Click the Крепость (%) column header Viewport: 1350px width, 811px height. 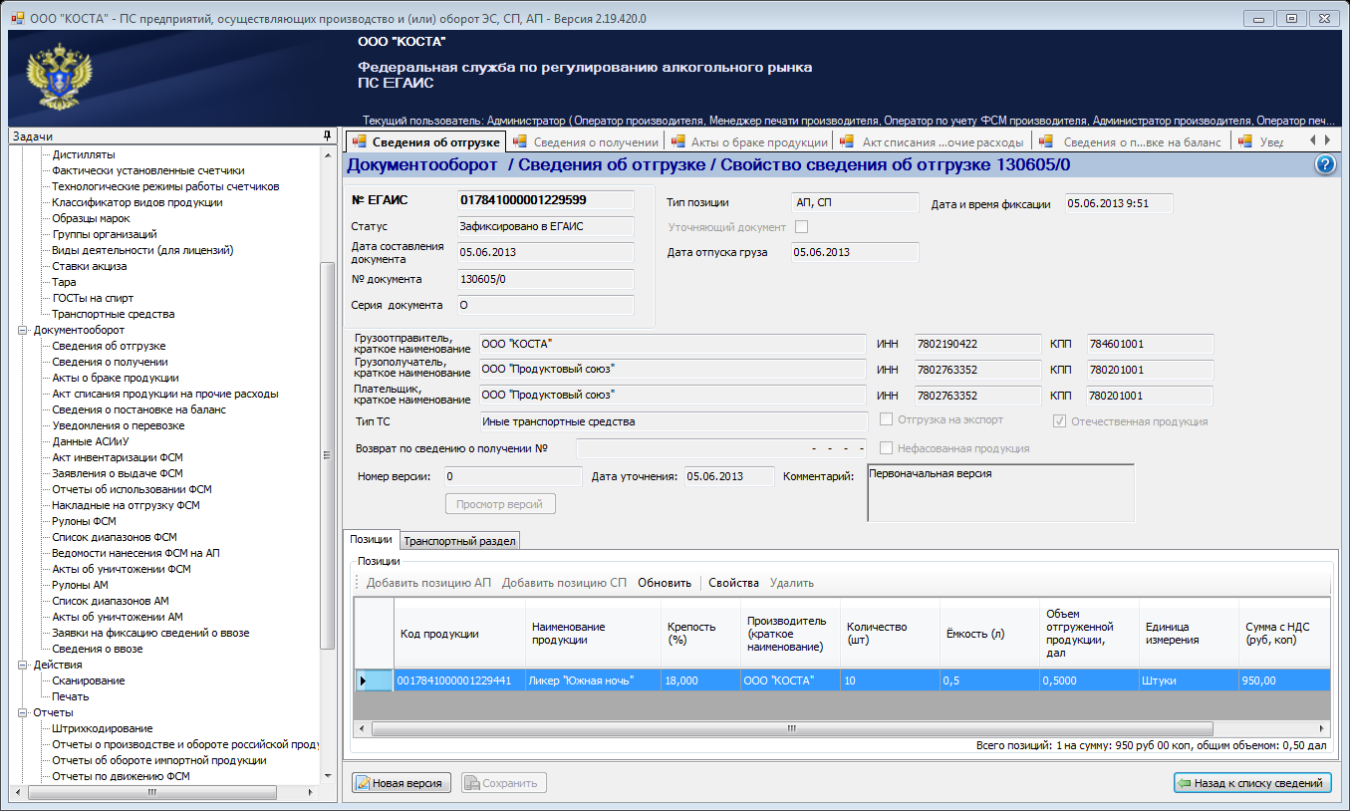(701, 634)
